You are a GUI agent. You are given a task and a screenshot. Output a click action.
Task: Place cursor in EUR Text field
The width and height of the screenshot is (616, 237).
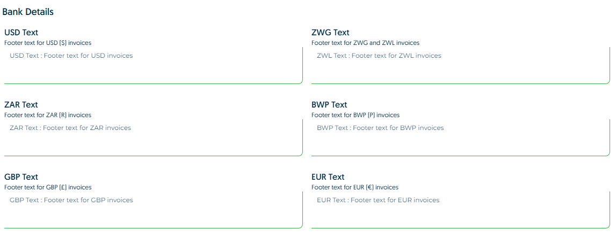(x=460, y=210)
